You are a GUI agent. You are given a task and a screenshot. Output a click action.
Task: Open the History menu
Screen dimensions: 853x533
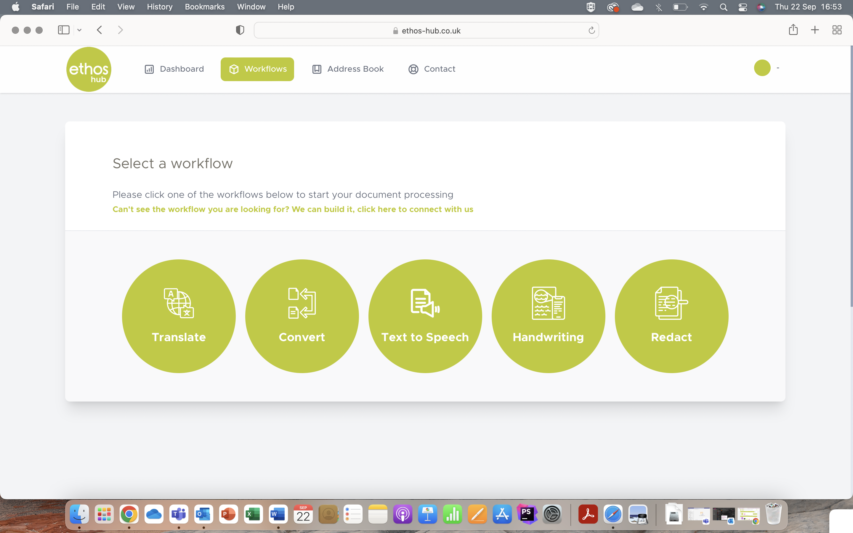point(159,7)
